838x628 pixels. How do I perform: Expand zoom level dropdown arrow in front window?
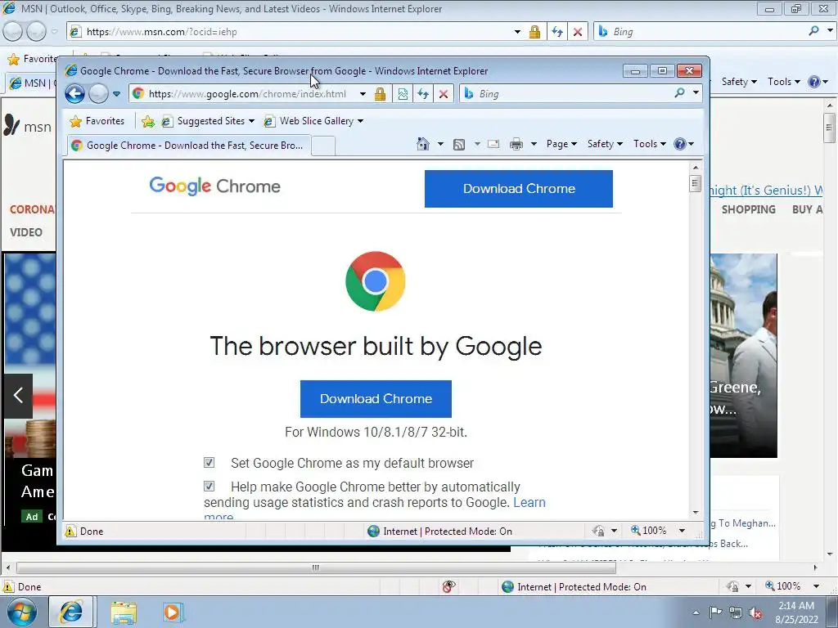(x=682, y=531)
